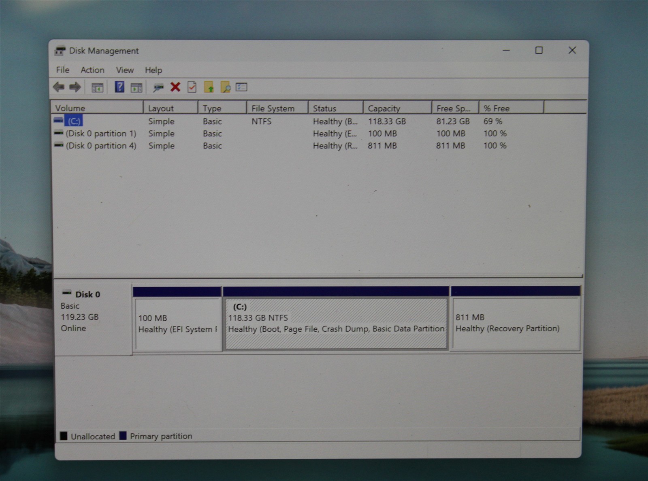The width and height of the screenshot is (648, 481).
Task: Sort by the File System column header
Action: point(277,108)
